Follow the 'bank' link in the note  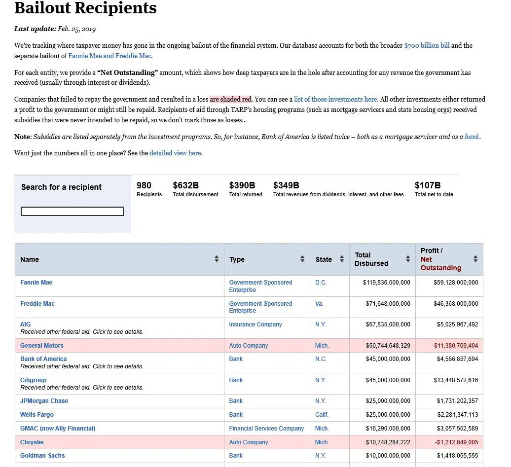pyautogui.click(x=472, y=137)
